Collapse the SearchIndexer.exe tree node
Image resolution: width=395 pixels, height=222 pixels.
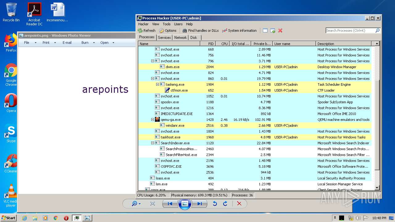click(x=152, y=143)
